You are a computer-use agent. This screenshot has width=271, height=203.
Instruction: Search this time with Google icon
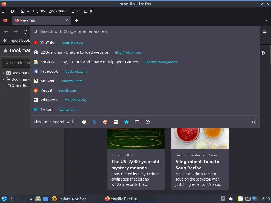coord(84,122)
